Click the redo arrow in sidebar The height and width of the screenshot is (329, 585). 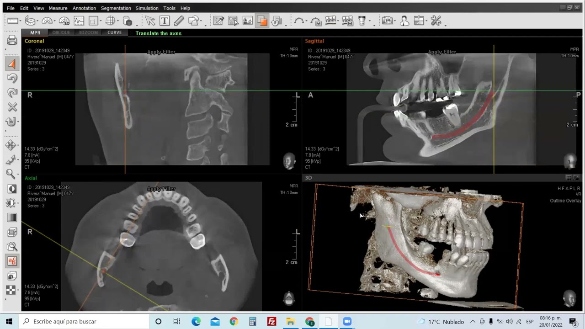coord(12,93)
